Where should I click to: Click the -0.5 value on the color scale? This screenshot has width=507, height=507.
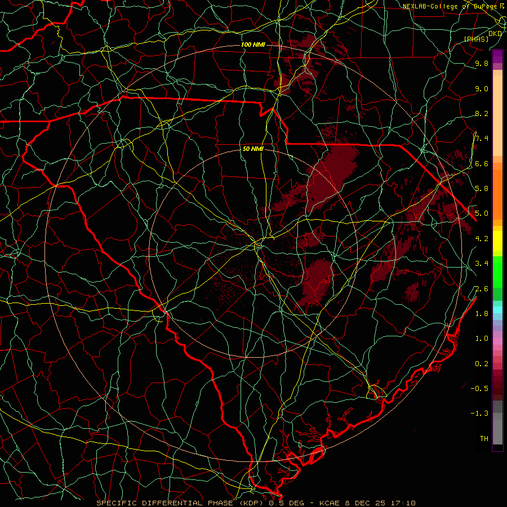tap(479, 388)
